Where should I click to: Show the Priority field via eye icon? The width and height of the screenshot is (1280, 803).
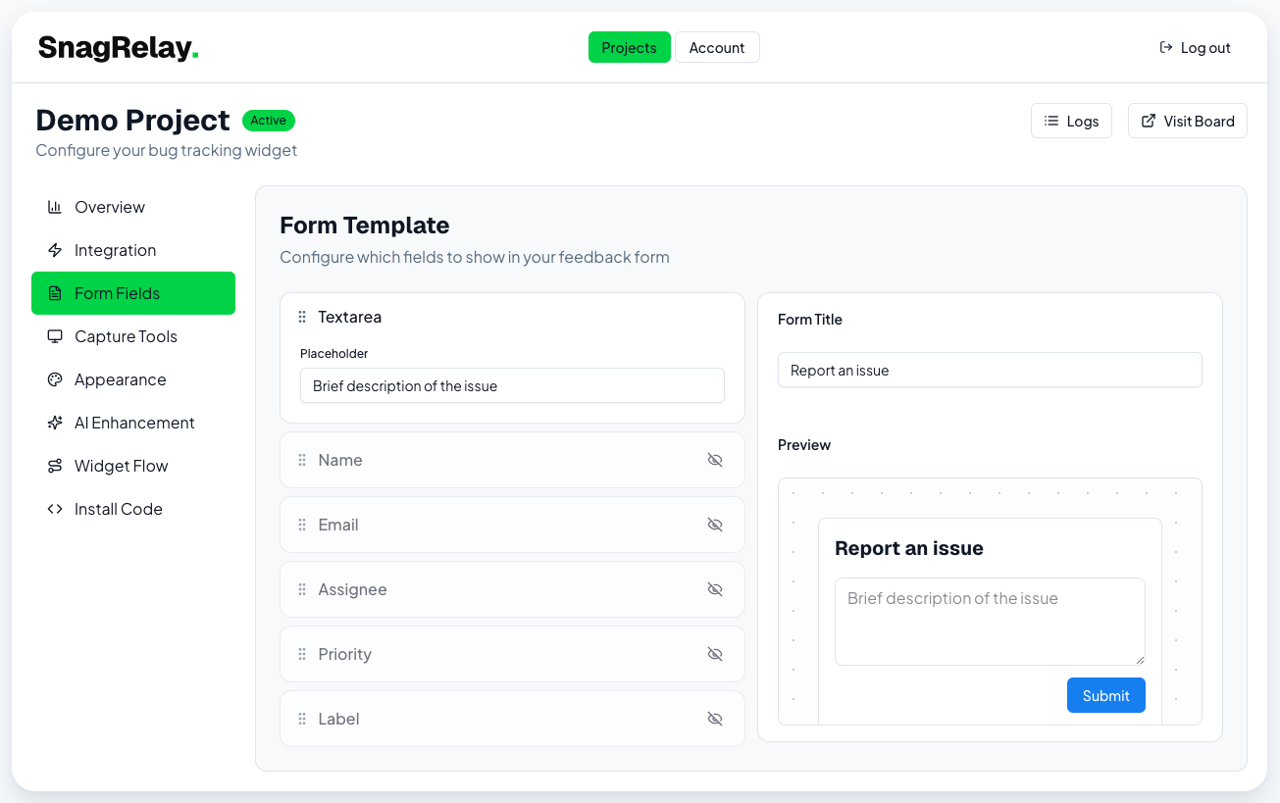715,654
